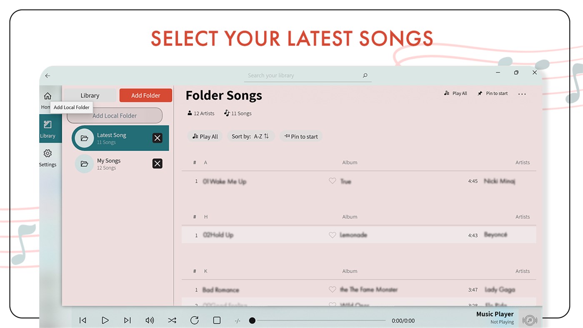Enable shuffle playback
The width and height of the screenshot is (583, 328).
172,320
